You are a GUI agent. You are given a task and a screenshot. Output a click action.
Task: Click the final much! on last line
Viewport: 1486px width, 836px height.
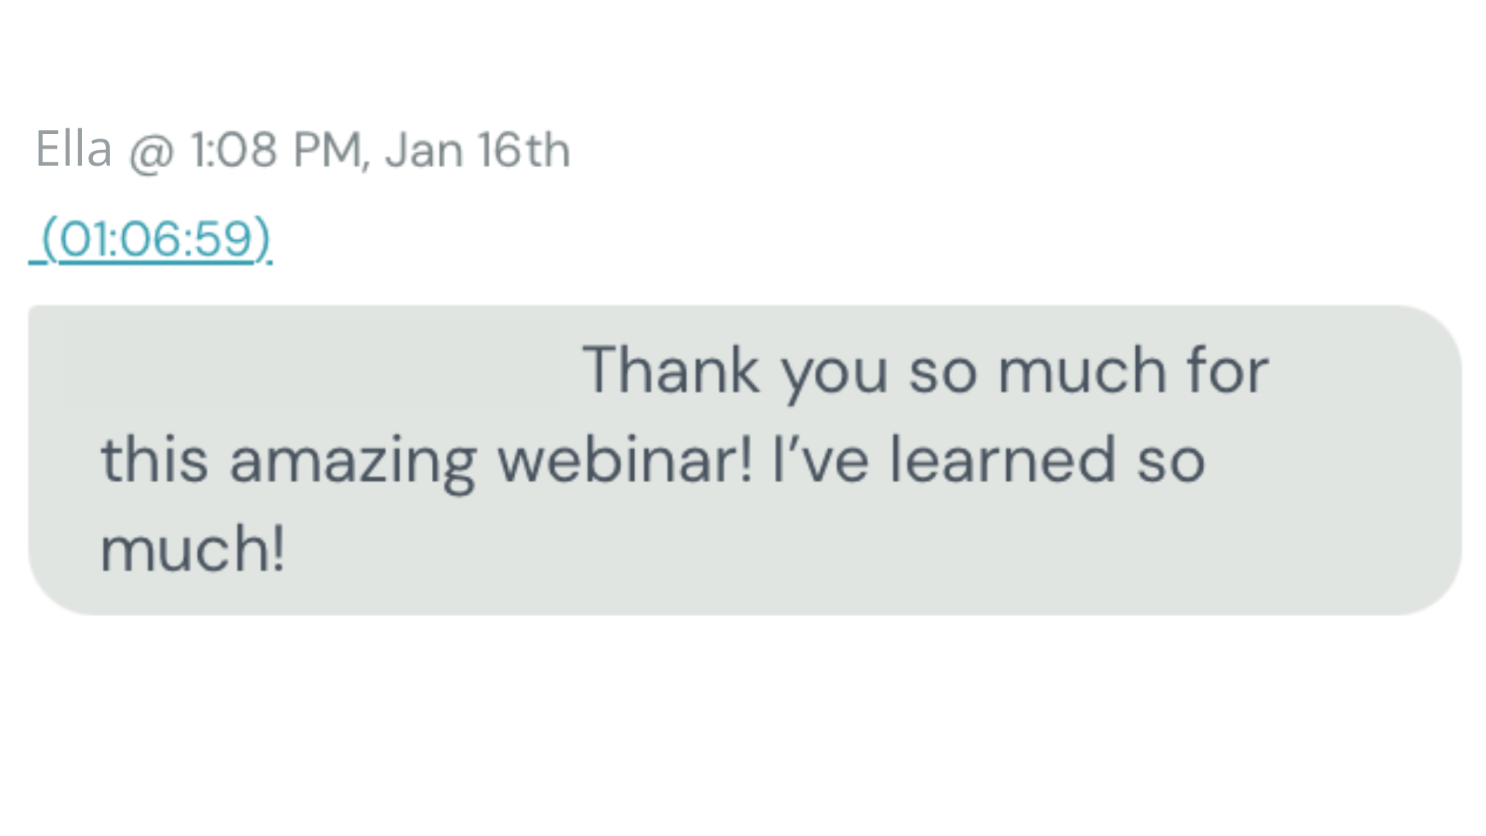click(x=193, y=549)
